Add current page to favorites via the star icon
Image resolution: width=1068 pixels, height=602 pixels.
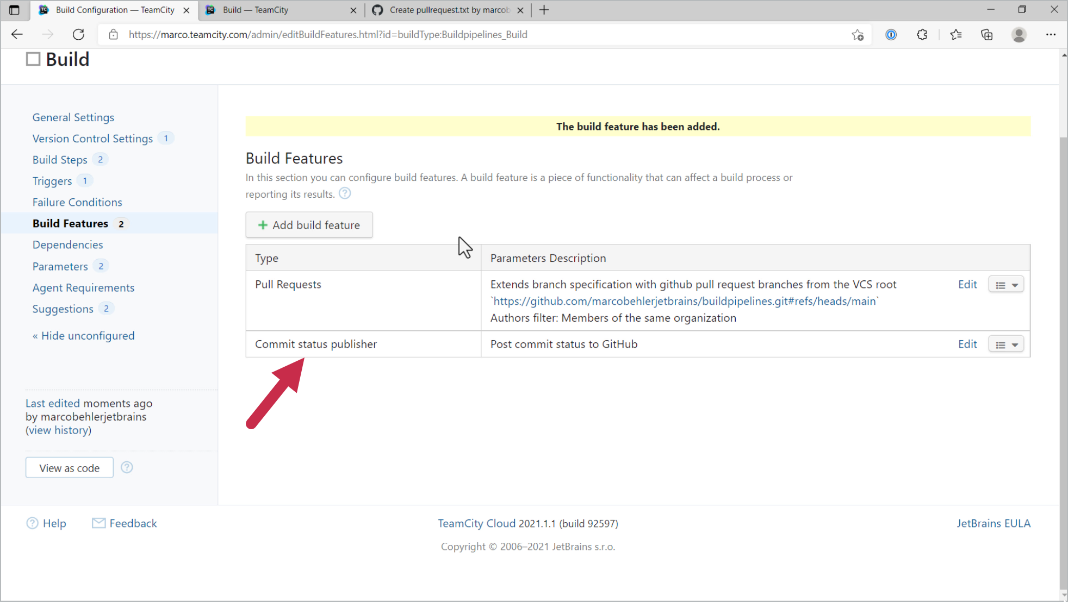tap(858, 34)
